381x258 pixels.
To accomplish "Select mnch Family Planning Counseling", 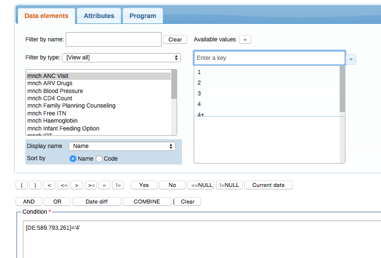I will pos(98,106).
